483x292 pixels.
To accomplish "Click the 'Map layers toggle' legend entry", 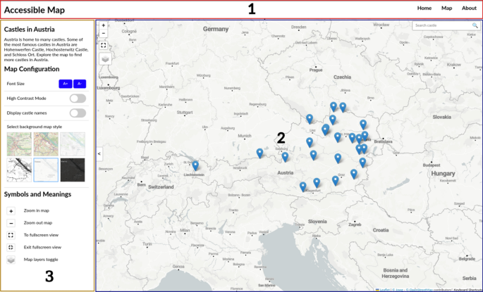I will coord(41,260).
